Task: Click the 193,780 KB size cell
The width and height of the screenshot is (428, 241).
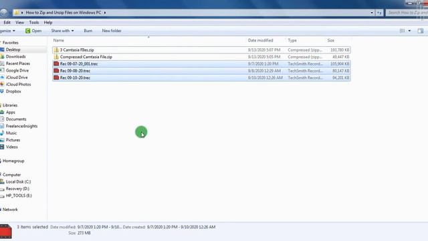Action: pyautogui.click(x=340, y=50)
